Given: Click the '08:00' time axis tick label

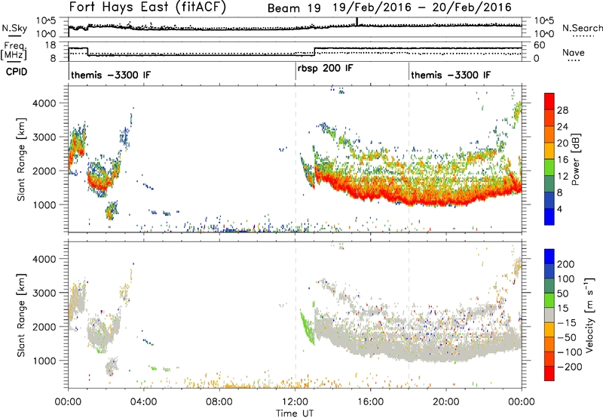Looking at the screenshot, I should tap(219, 402).
